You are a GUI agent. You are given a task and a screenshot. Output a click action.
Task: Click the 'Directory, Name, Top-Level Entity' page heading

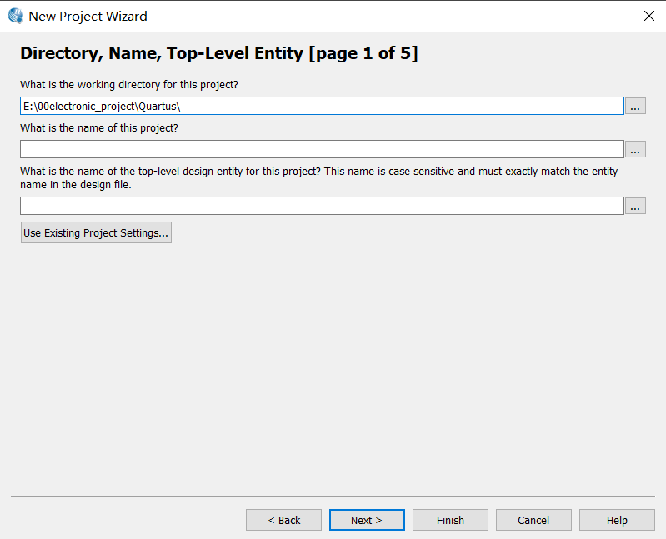click(x=218, y=54)
